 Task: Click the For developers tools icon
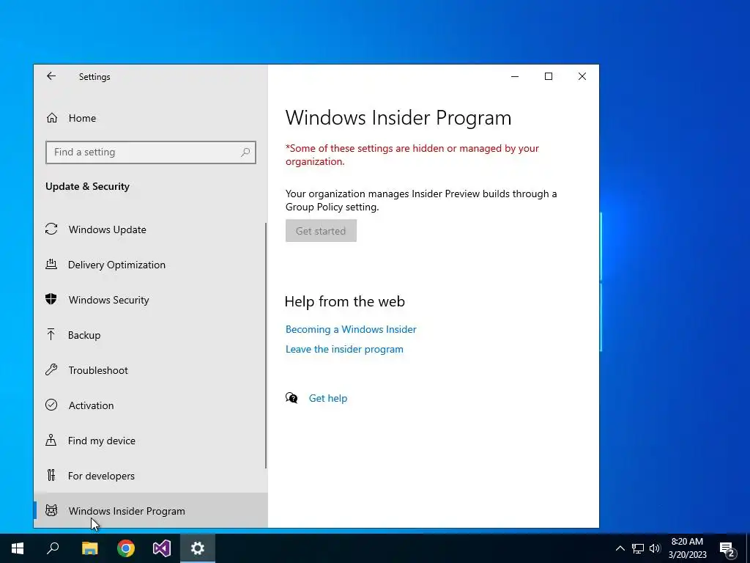pyautogui.click(x=51, y=475)
